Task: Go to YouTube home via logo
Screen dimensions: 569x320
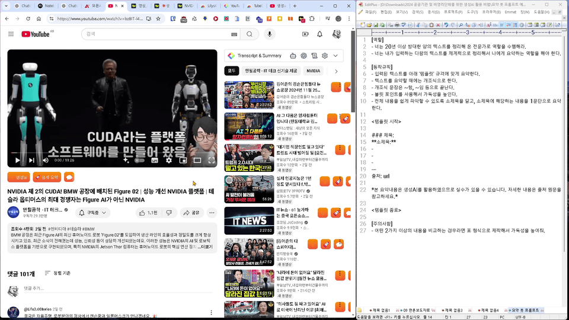Action: 36,34
